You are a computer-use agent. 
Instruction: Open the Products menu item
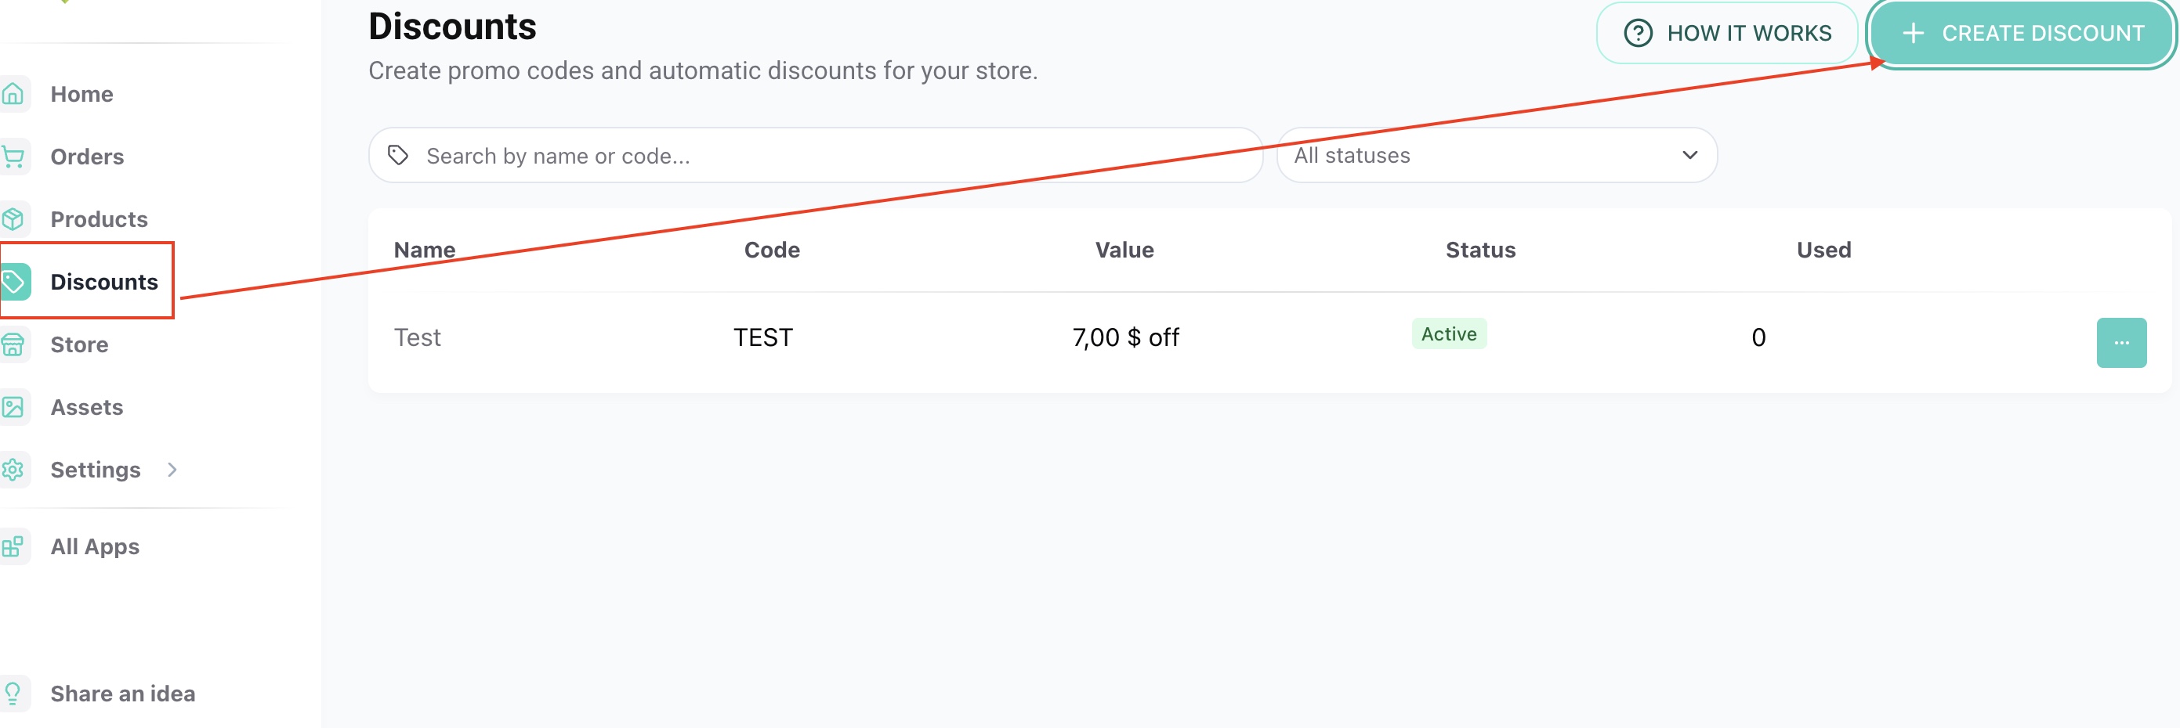99,219
